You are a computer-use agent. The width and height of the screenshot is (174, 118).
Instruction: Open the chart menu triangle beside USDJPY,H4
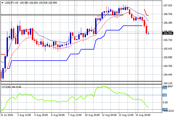coord(2,3)
